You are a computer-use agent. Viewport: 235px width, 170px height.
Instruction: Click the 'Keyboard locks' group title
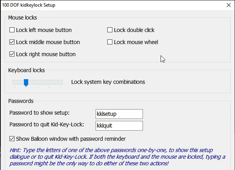pos(26,70)
